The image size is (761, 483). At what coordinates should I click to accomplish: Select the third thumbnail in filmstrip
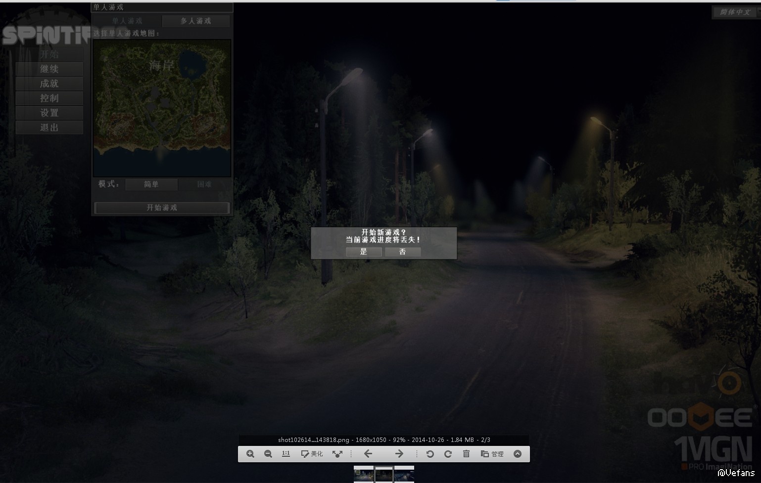coord(404,474)
